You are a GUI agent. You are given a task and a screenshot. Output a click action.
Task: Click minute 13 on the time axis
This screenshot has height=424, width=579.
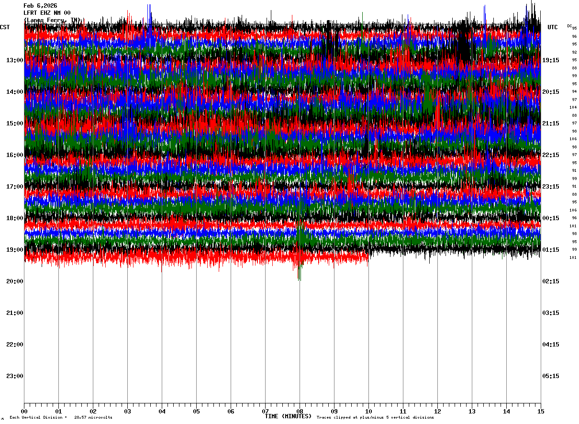pyautogui.click(x=472, y=411)
